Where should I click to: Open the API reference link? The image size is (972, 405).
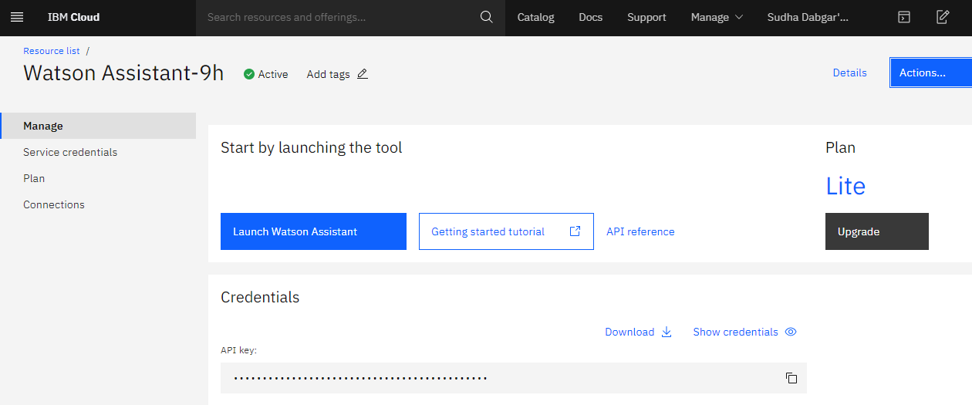point(640,231)
